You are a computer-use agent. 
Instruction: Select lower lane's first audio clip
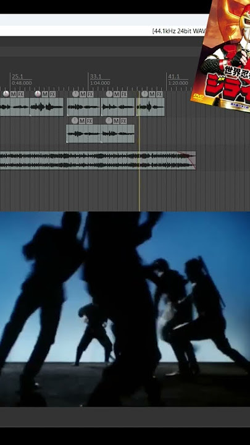click(x=83, y=133)
